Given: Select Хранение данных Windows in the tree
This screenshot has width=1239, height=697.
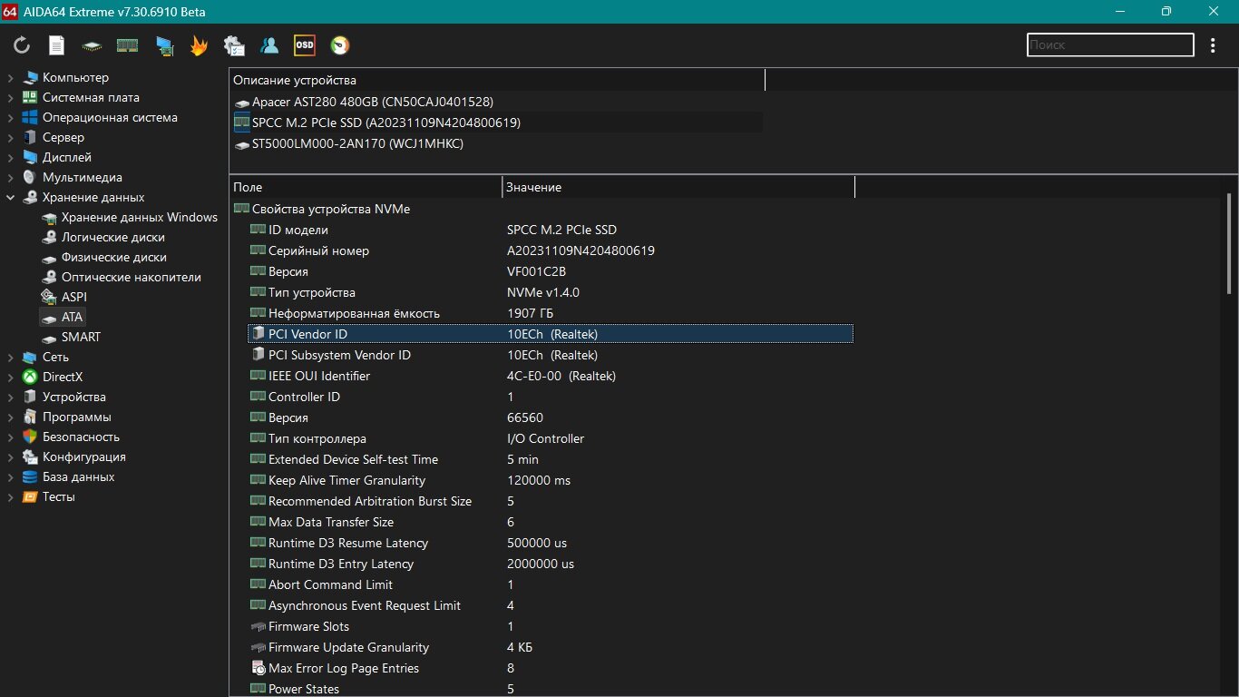Looking at the screenshot, I should [x=130, y=218].
